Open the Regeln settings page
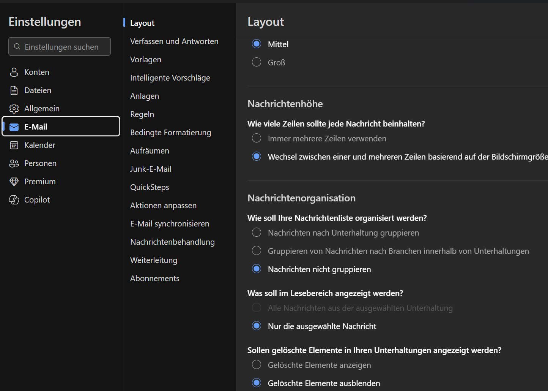 tap(142, 114)
